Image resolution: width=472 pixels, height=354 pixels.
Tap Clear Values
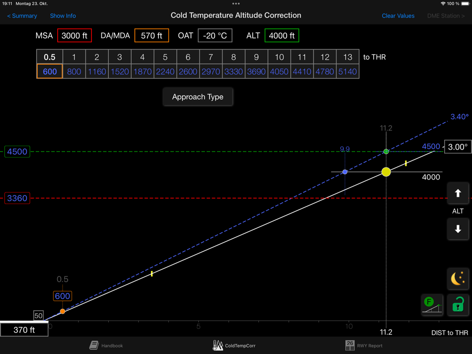pos(398,16)
